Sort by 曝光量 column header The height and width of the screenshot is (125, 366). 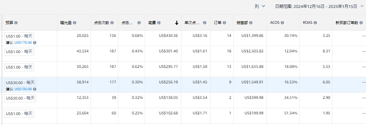(x=66, y=23)
